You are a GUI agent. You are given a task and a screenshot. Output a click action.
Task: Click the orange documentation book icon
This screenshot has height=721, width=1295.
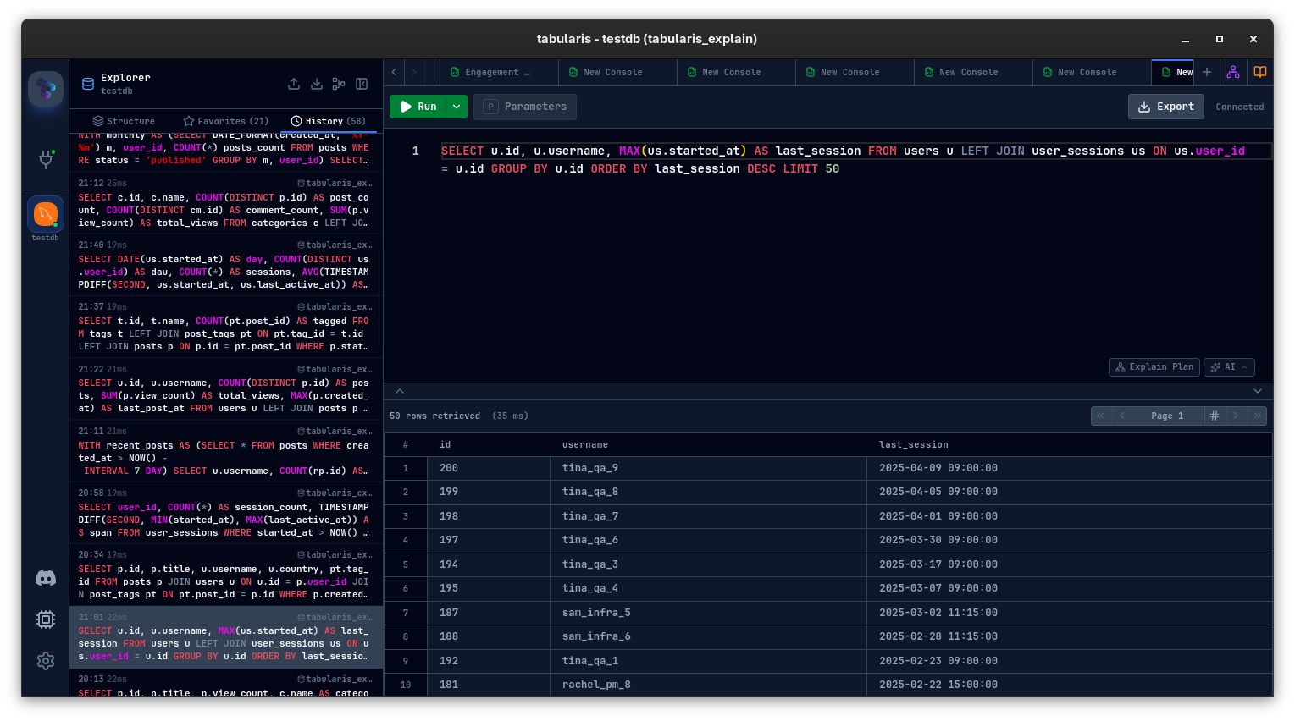[x=1260, y=72]
